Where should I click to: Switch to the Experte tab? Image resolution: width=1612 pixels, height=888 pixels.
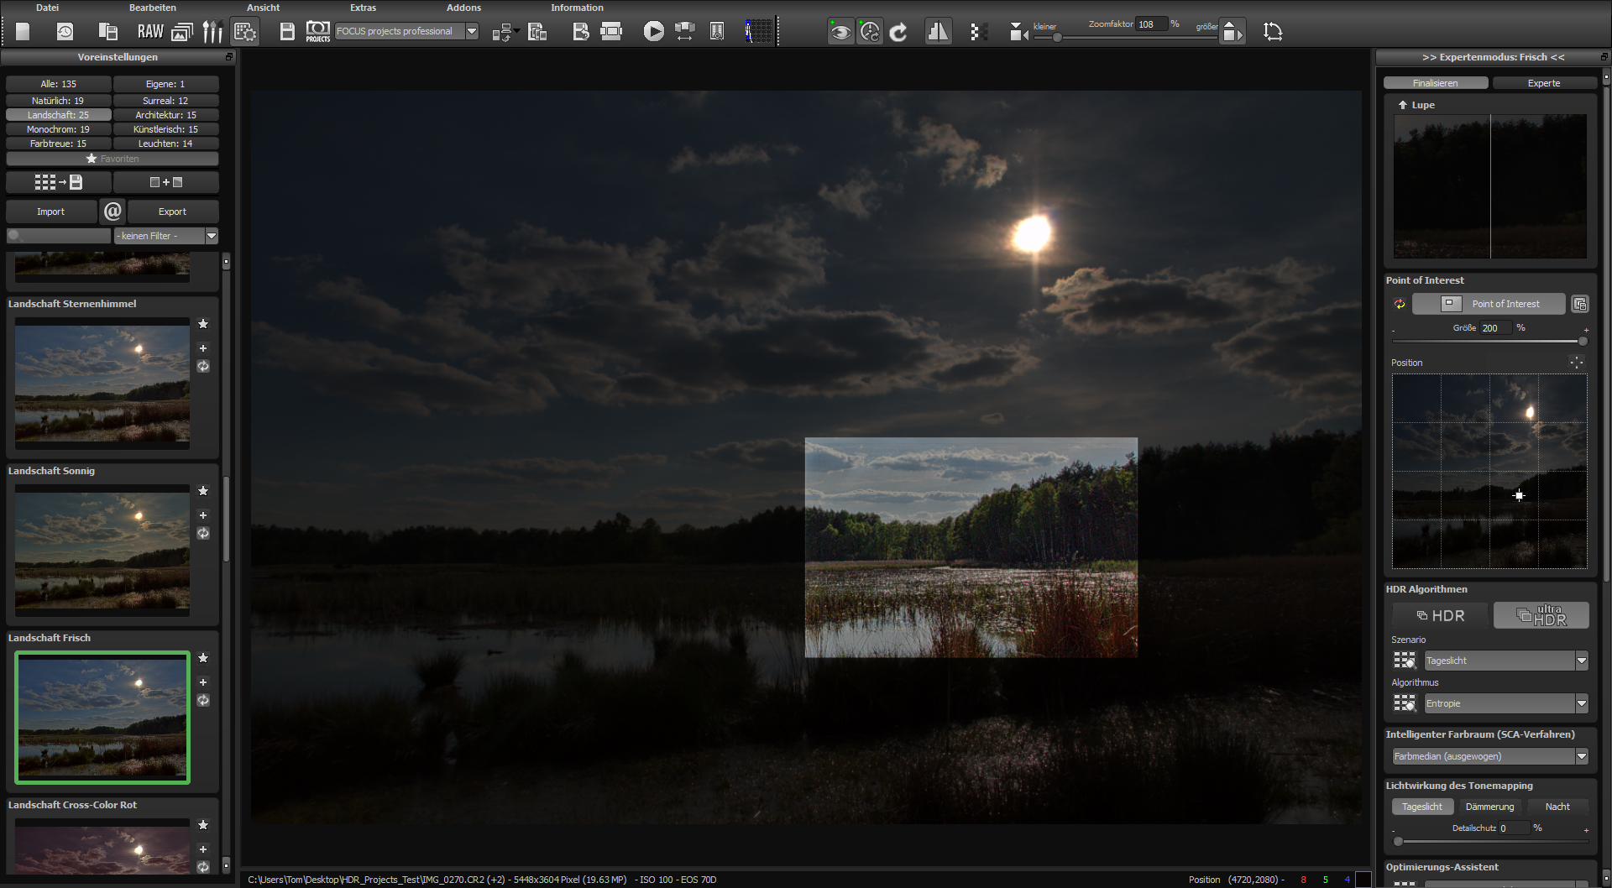coord(1544,83)
